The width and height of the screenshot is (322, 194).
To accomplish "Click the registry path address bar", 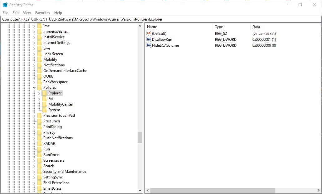I will [x=161, y=19].
